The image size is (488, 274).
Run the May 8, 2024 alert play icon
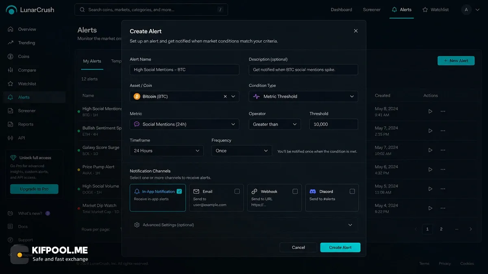click(430, 111)
